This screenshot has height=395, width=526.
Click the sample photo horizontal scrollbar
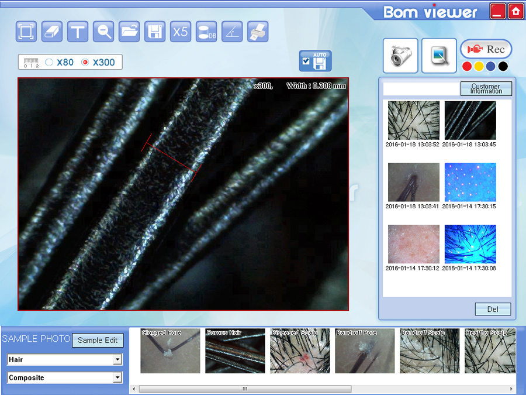point(245,389)
